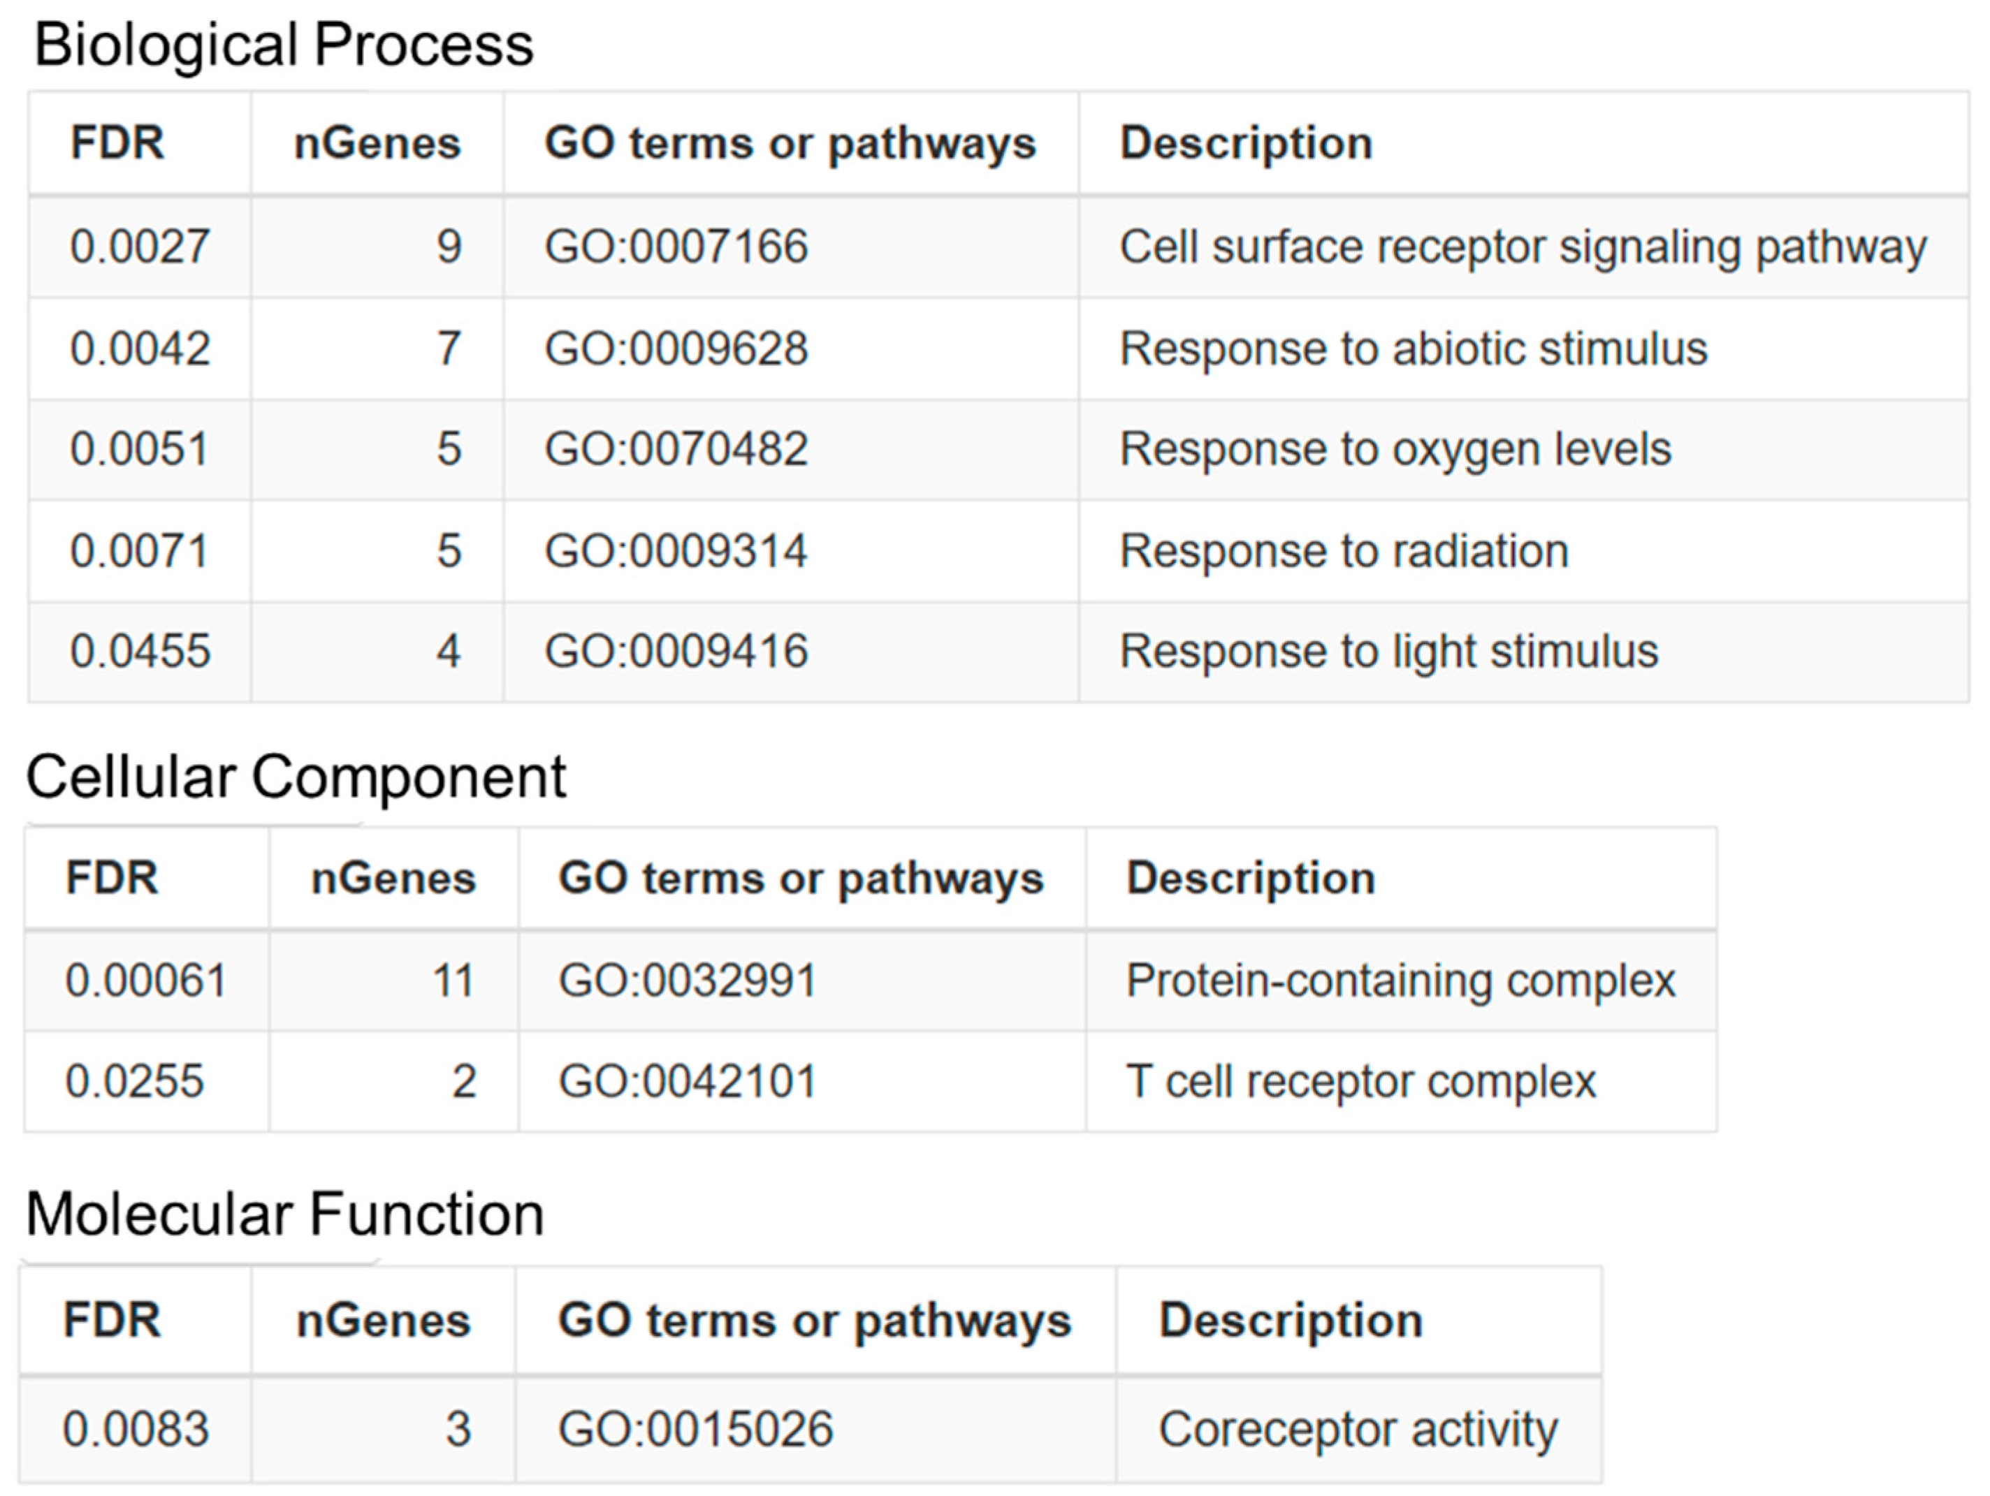Click FDR value 0.00061 cell
Image resolution: width=1990 pixels, height=1496 pixels.
pos(146,980)
